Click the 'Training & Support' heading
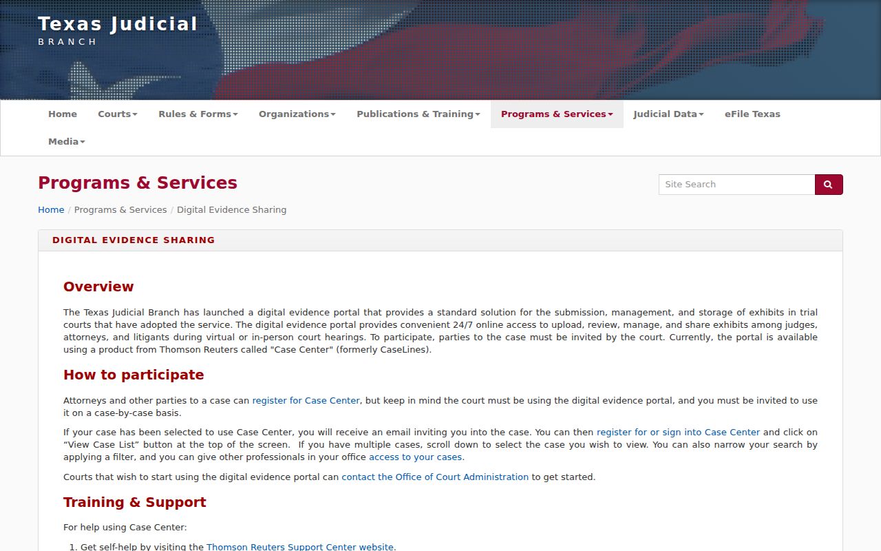 click(135, 502)
